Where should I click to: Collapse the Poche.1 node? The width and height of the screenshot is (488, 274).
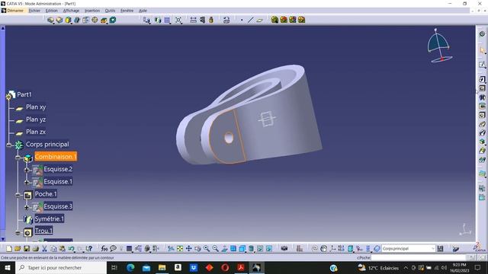[18, 195]
